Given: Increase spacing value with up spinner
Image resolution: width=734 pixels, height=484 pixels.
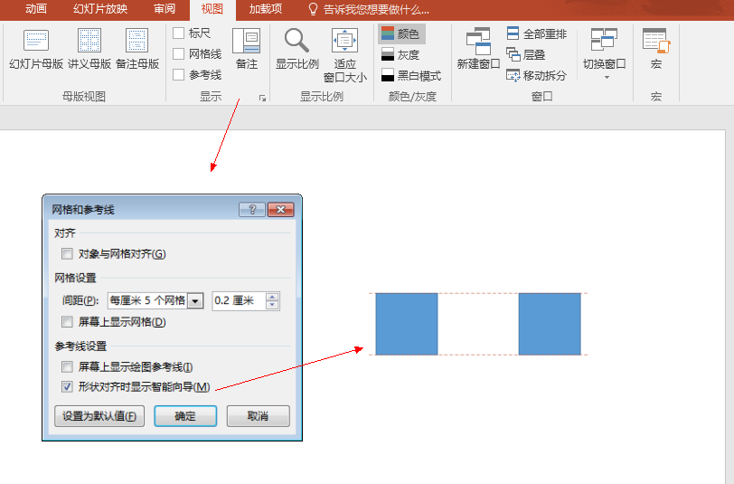Looking at the screenshot, I should (272, 297).
